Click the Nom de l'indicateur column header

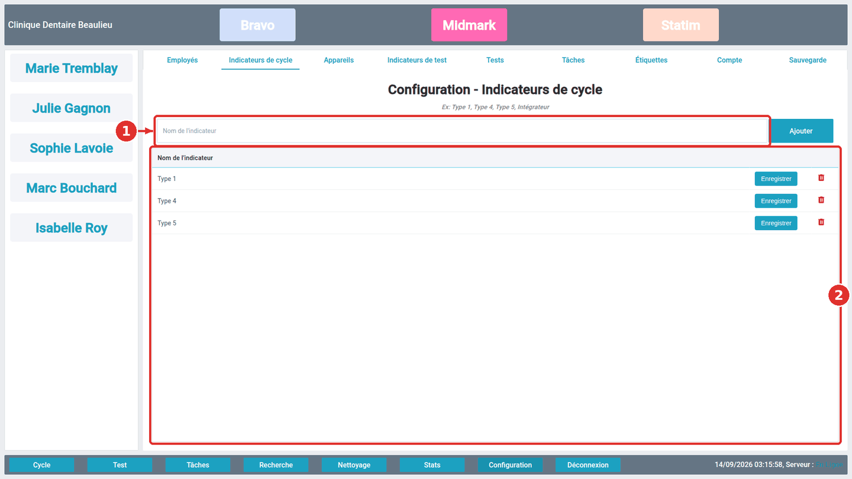pos(185,158)
